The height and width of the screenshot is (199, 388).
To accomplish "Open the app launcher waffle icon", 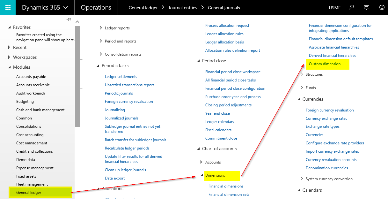I will pos(8,7).
